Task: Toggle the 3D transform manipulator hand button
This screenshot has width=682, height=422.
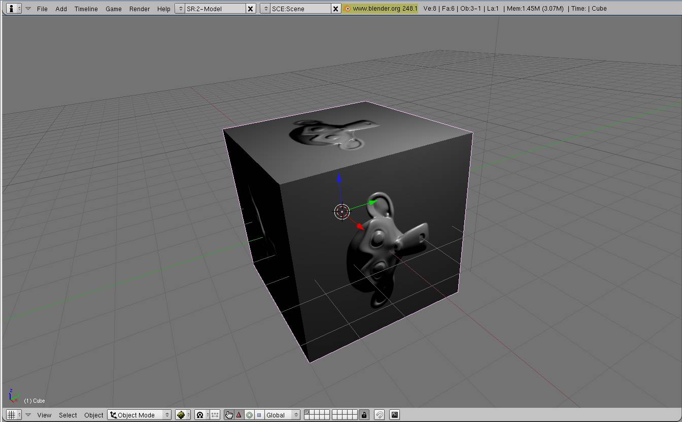Action: (x=229, y=415)
